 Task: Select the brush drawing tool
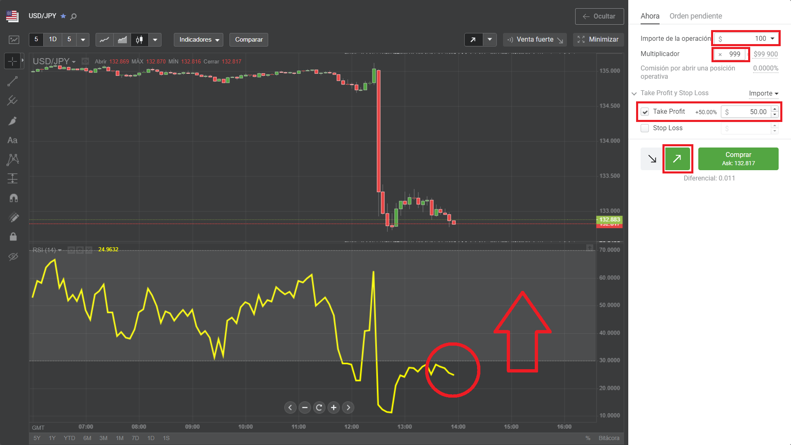coord(12,121)
